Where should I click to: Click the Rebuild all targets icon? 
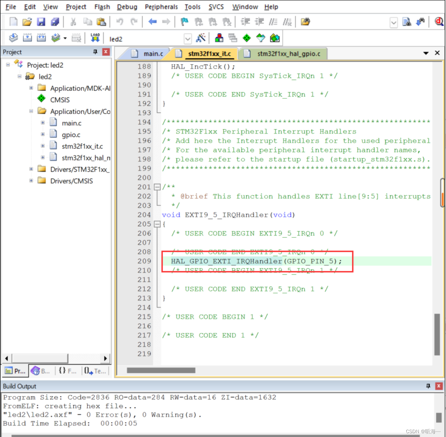pyautogui.click(x=41, y=38)
